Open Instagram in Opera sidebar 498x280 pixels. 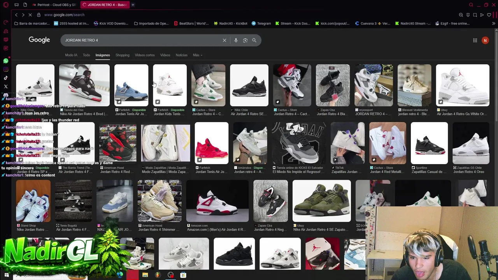(6, 69)
